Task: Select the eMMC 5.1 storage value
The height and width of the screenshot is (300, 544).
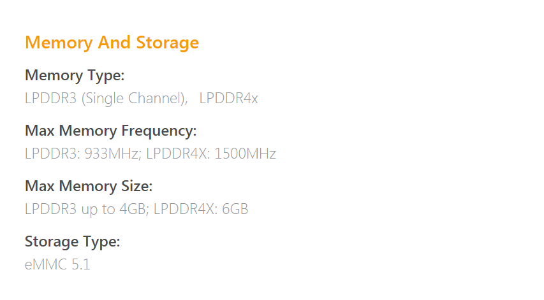Action: 57,265
